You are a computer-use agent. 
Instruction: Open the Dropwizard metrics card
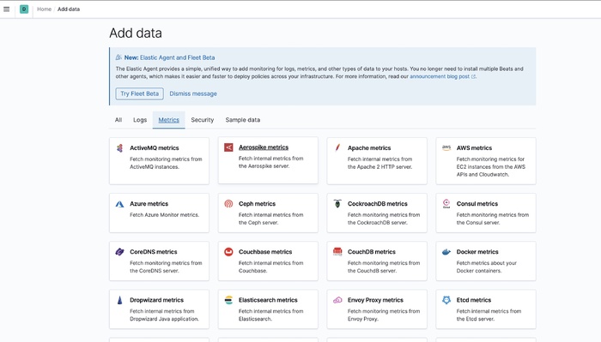(x=159, y=309)
